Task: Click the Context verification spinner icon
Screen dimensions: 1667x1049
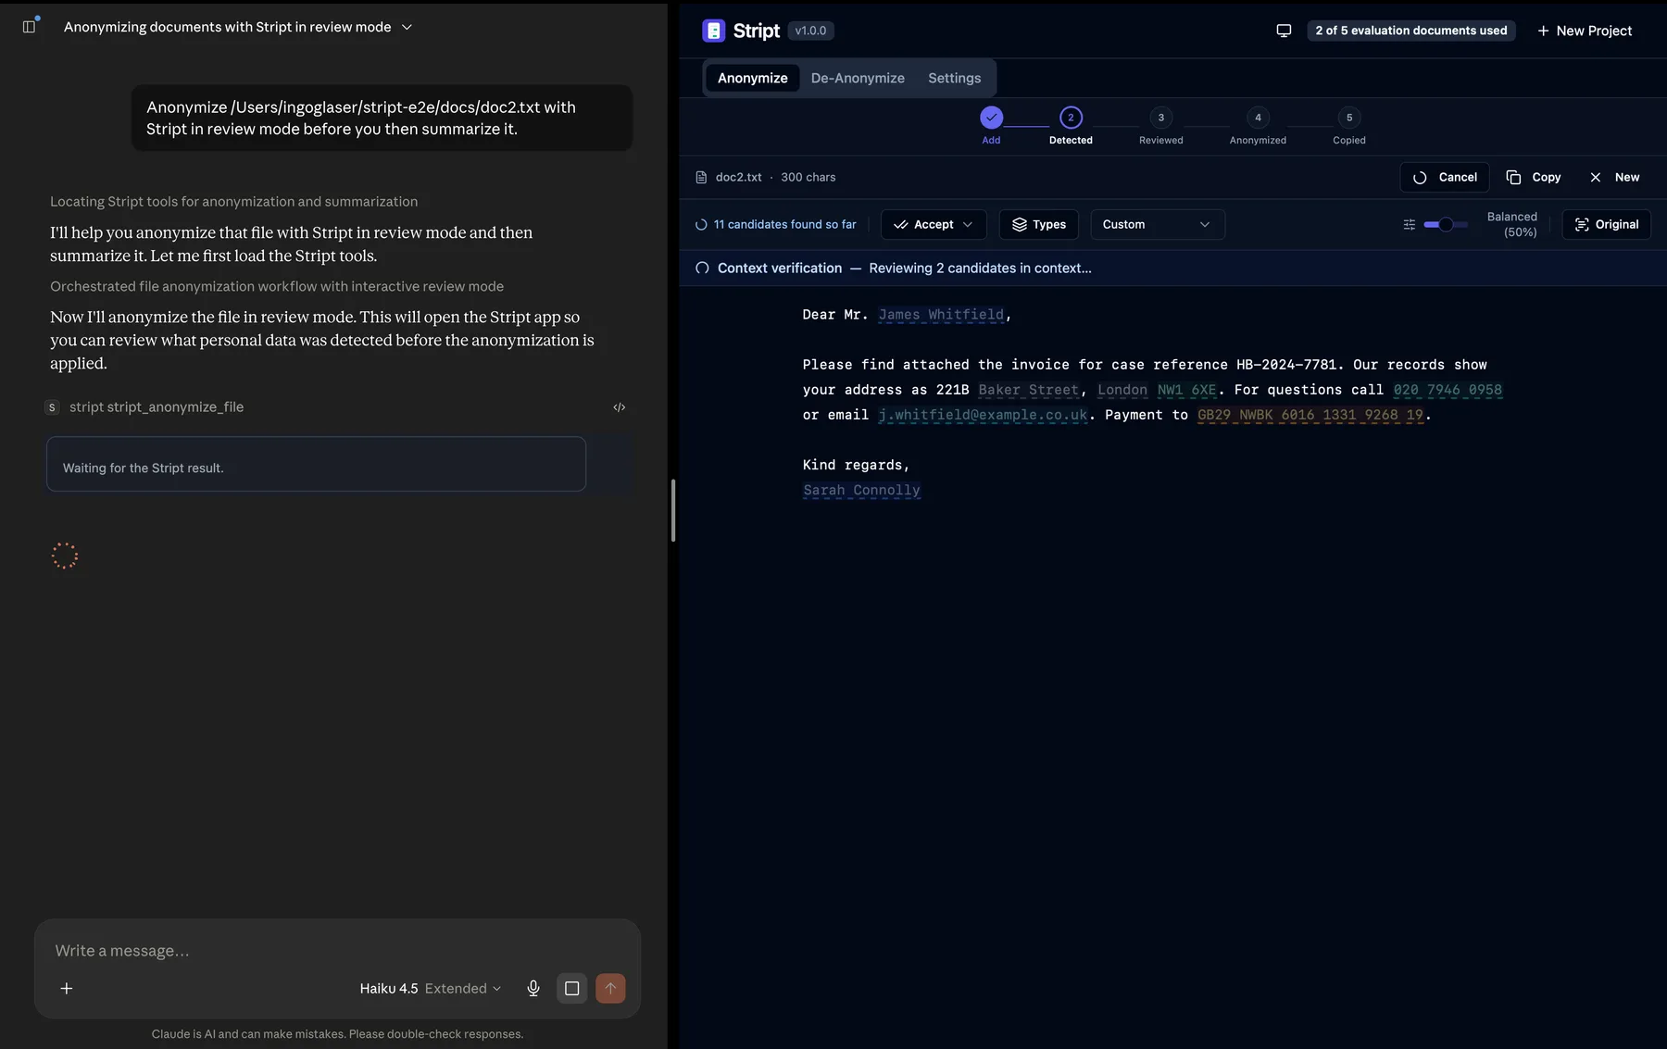Action: tap(702, 268)
